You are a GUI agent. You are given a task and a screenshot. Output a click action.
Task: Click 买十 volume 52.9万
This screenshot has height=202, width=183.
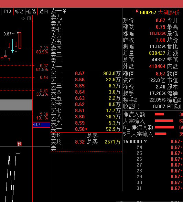point(113,129)
